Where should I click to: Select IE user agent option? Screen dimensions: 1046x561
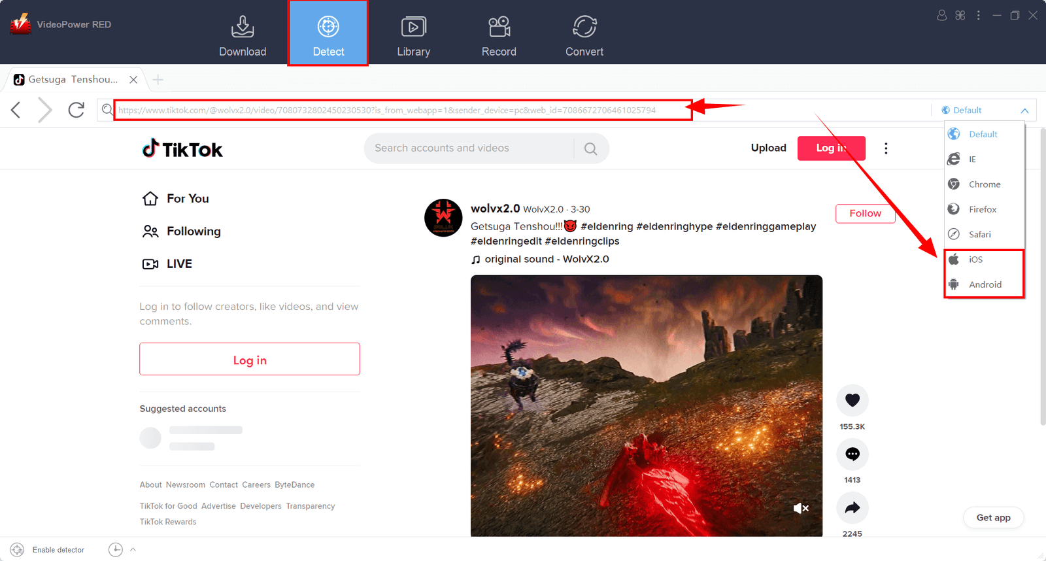pyautogui.click(x=983, y=159)
